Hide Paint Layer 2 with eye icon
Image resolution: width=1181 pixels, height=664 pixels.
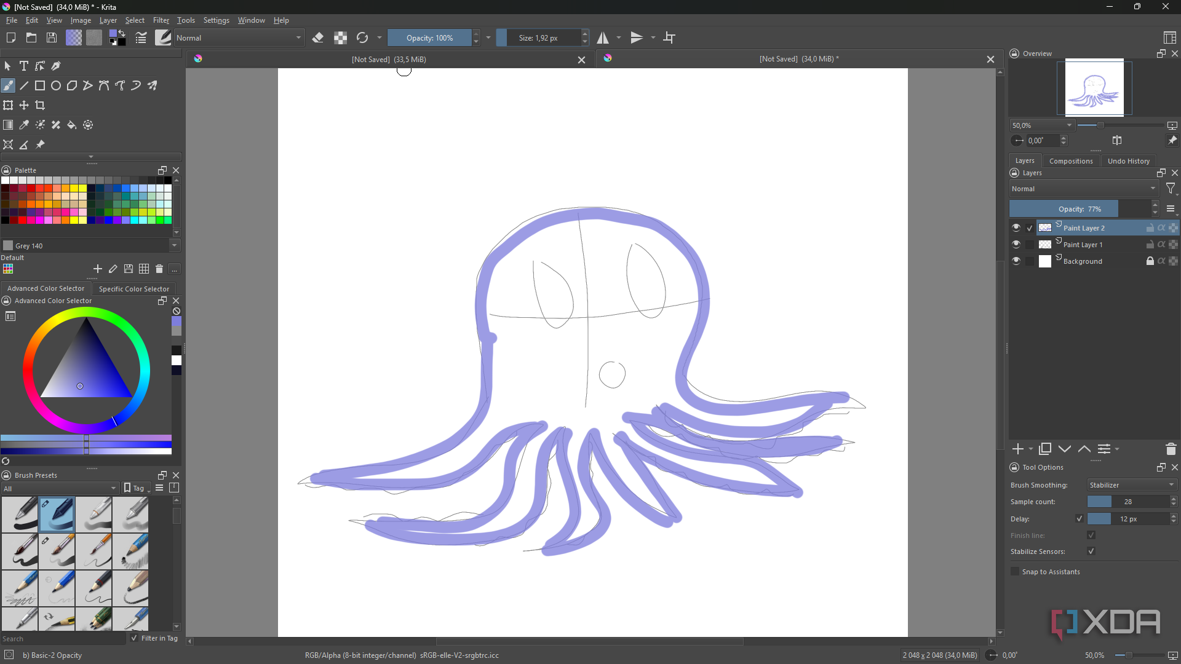click(1016, 228)
